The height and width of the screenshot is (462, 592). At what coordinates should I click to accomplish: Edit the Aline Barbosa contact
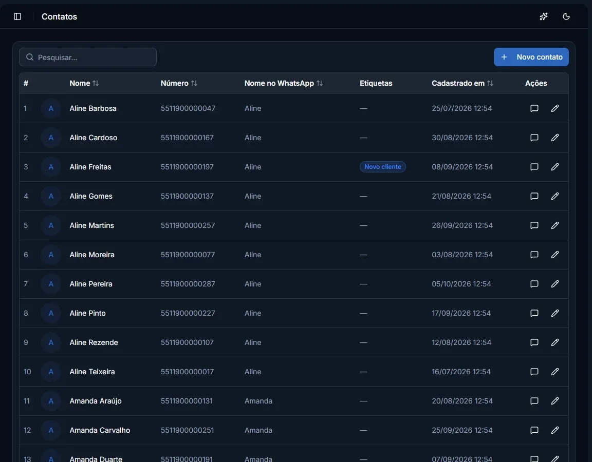point(554,108)
